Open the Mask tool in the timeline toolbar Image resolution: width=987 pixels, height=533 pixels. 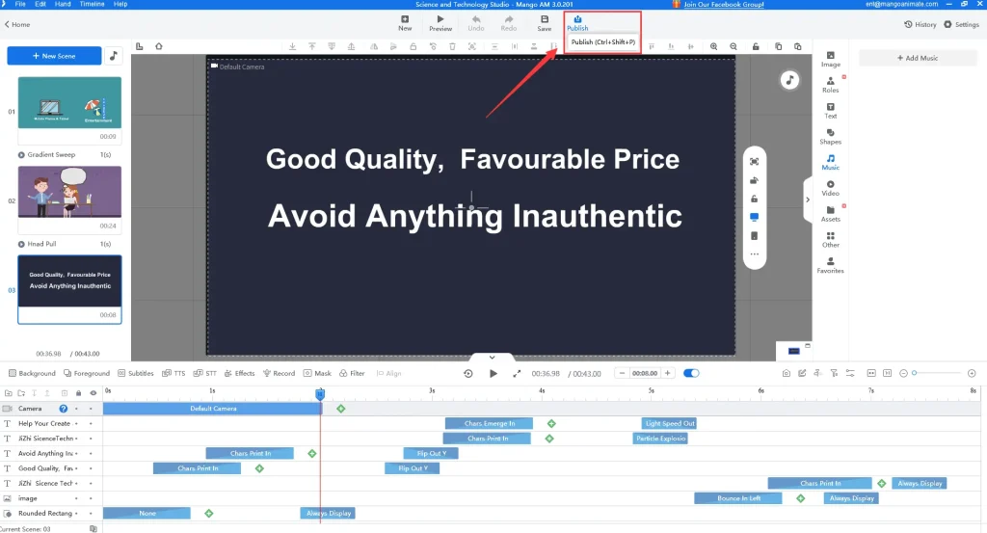click(x=316, y=373)
